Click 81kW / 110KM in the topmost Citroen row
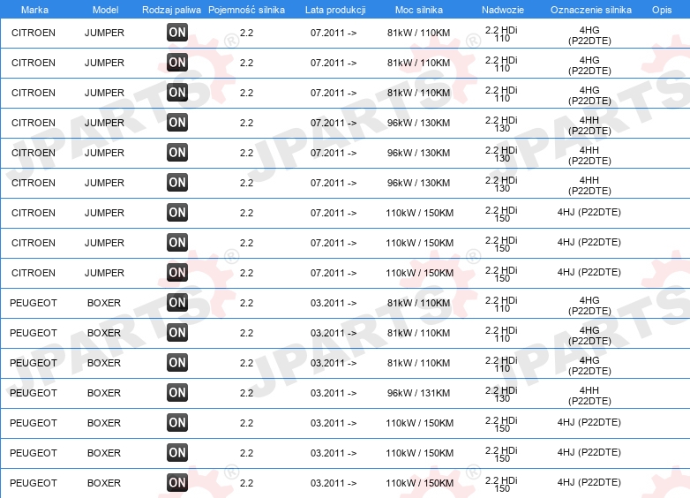This screenshot has height=498, width=690. (x=418, y=33)
